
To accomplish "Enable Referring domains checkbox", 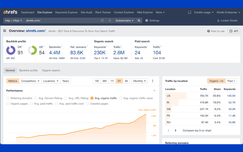I will point(8,98).
